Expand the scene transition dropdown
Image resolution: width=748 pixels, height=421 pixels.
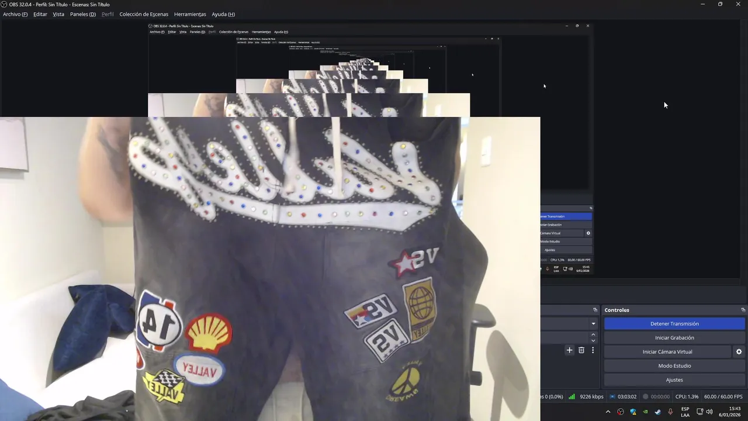click(x=594, y=323)
